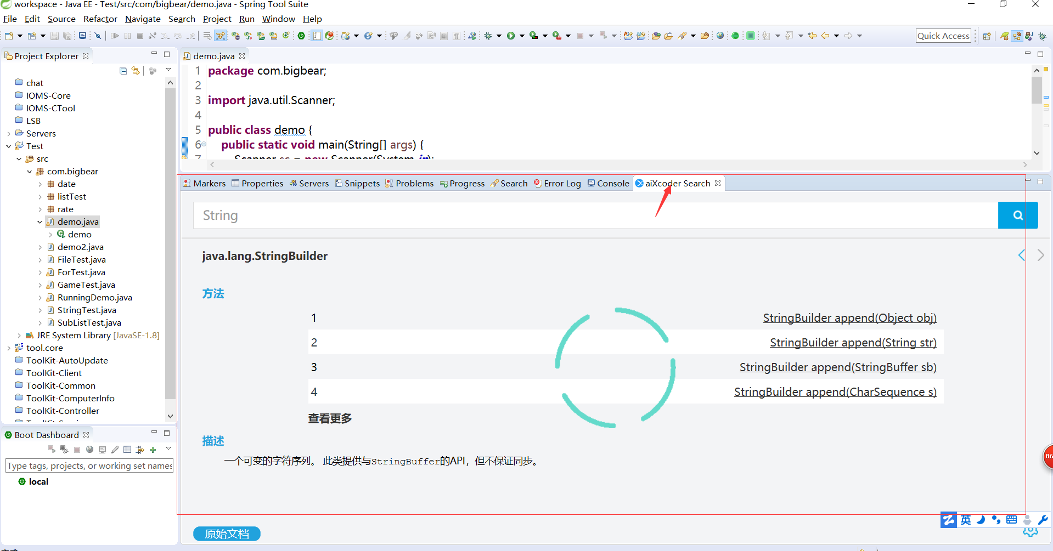Expand the Servers node
Image resolution: width=1053 pixels, height=551 pixels.
9,133
